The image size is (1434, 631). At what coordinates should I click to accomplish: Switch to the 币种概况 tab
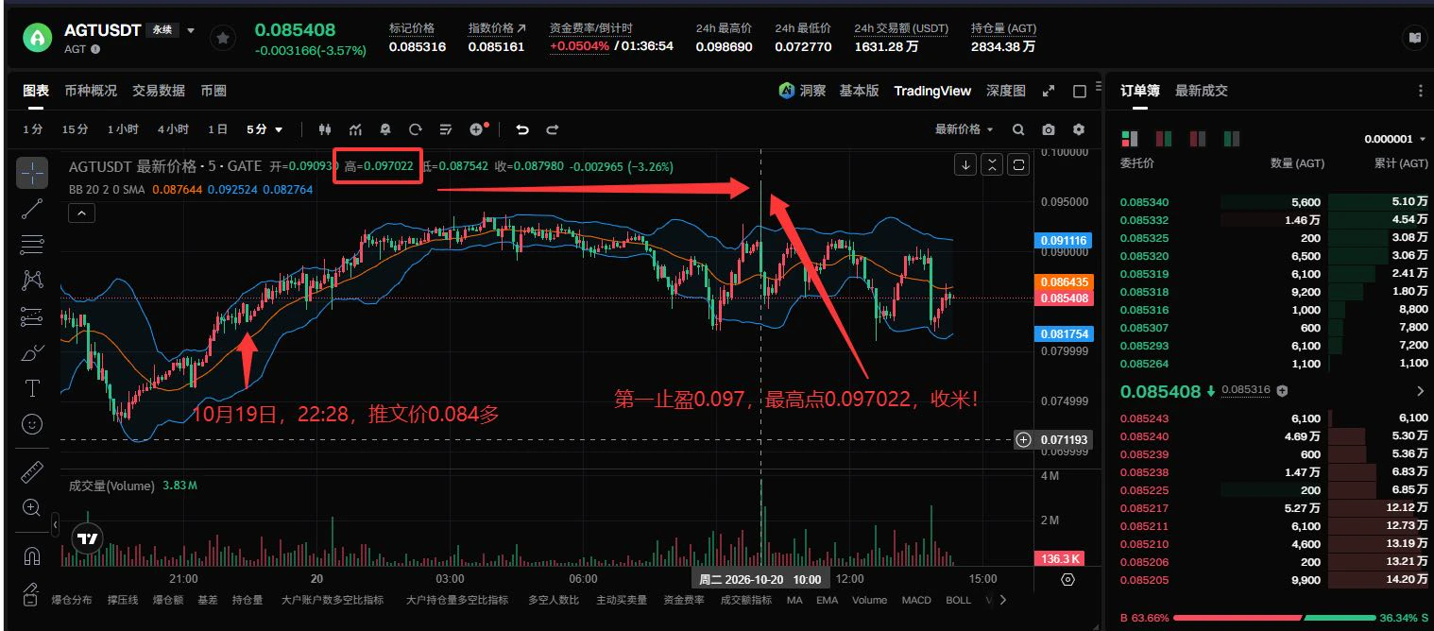[x=91, y=91]
